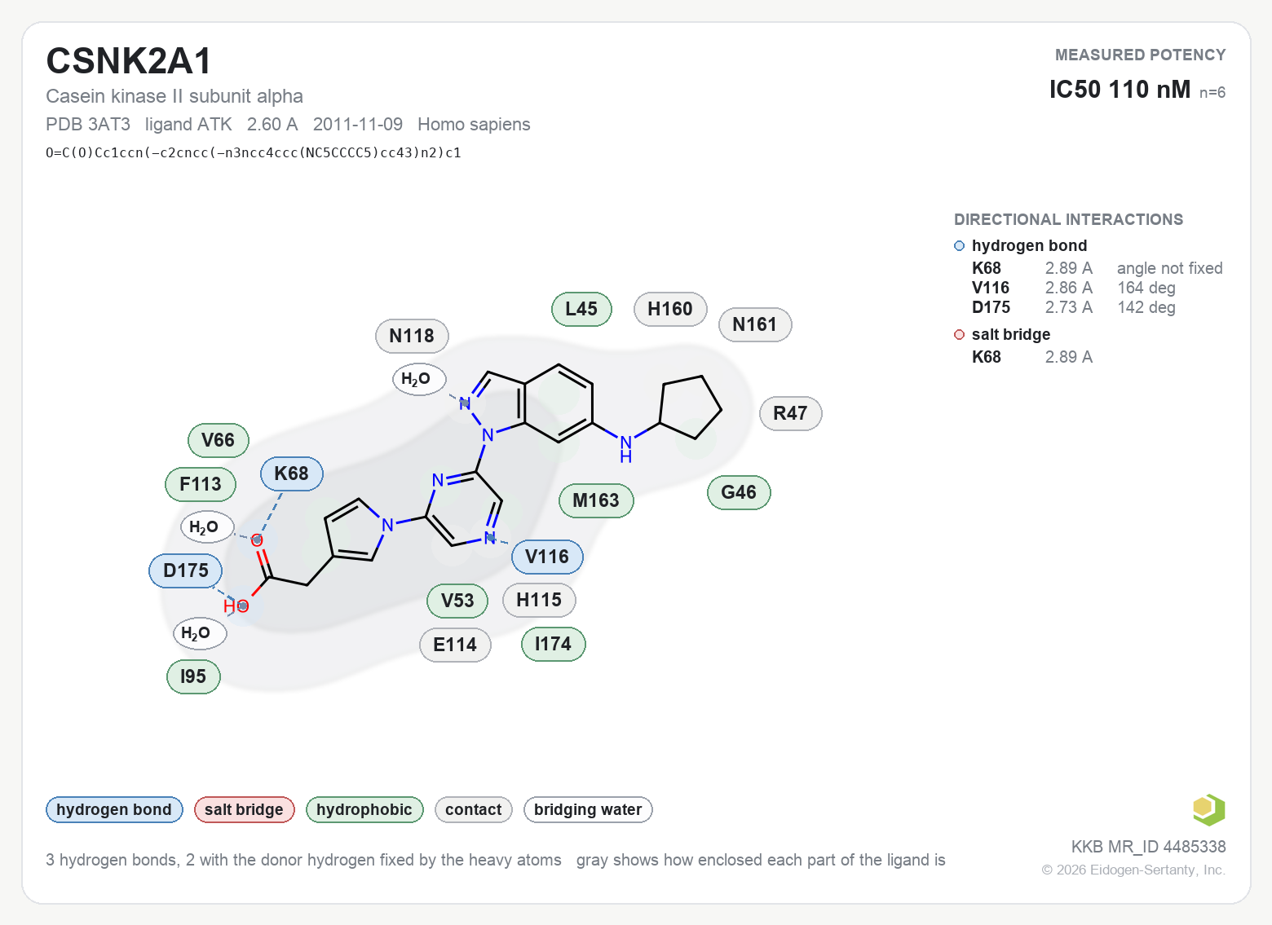The image size is (1272, 925).
Task: Click the red salt bridge circle marker
Action: click(959, 335)
